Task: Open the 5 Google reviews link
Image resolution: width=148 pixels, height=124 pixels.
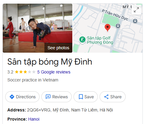Action: pyautogui.click(x=54, y=72)
